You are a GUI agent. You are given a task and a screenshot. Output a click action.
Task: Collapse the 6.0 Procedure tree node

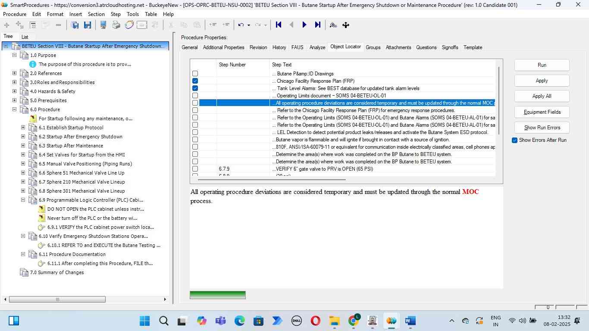click(x=14, y=109)
